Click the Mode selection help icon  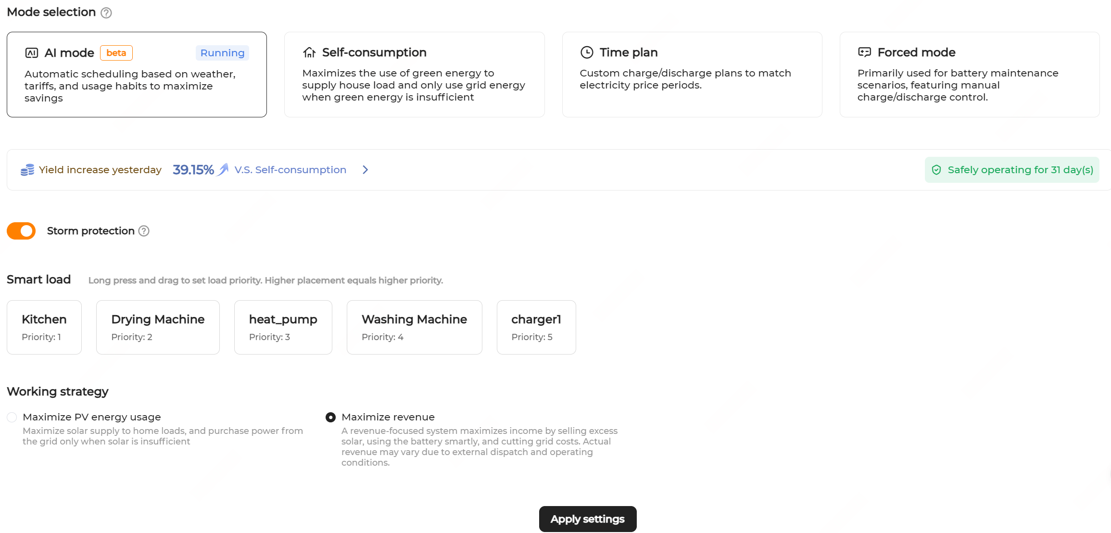106,13
